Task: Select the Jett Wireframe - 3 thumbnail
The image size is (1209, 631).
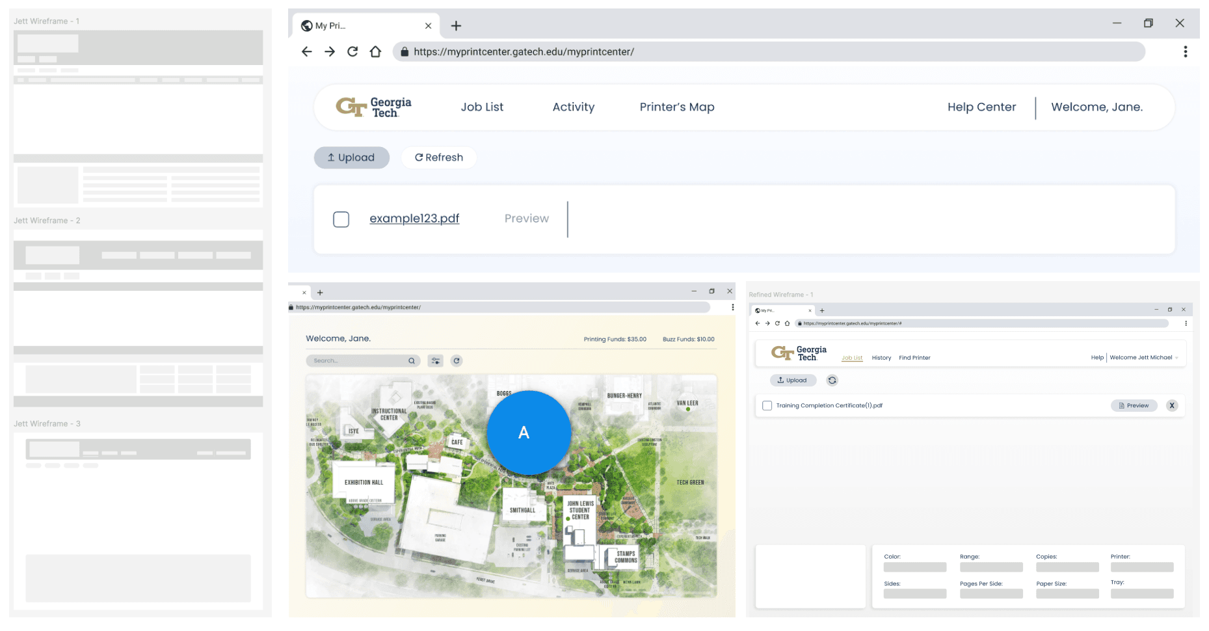Action: coord(138,520)
